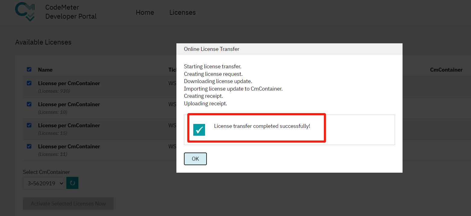
Task: Click the 'Creating receipt.' log line
Action: [x=204, y=96]
